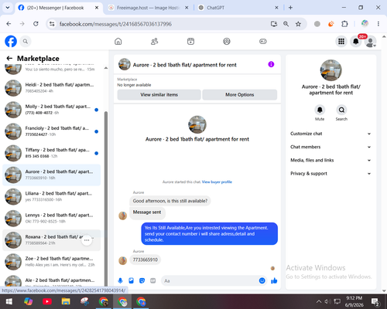Open the Gaming icon in top navigation

point(263,41)
